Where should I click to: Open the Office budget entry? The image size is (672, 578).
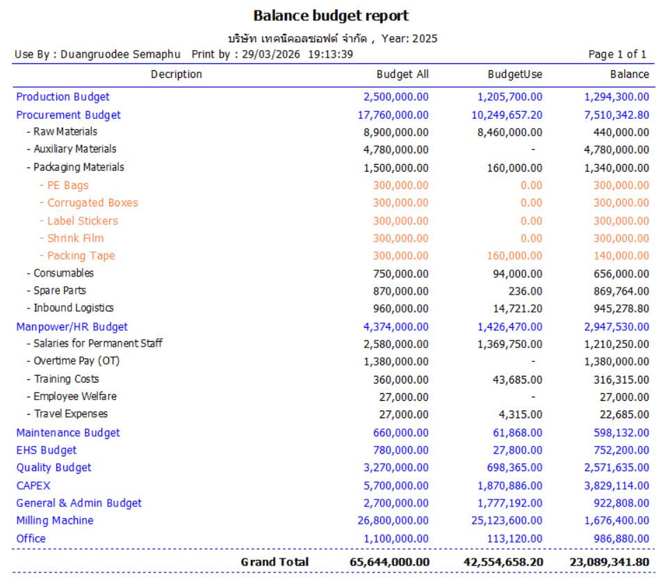click(x=31, y=538)
